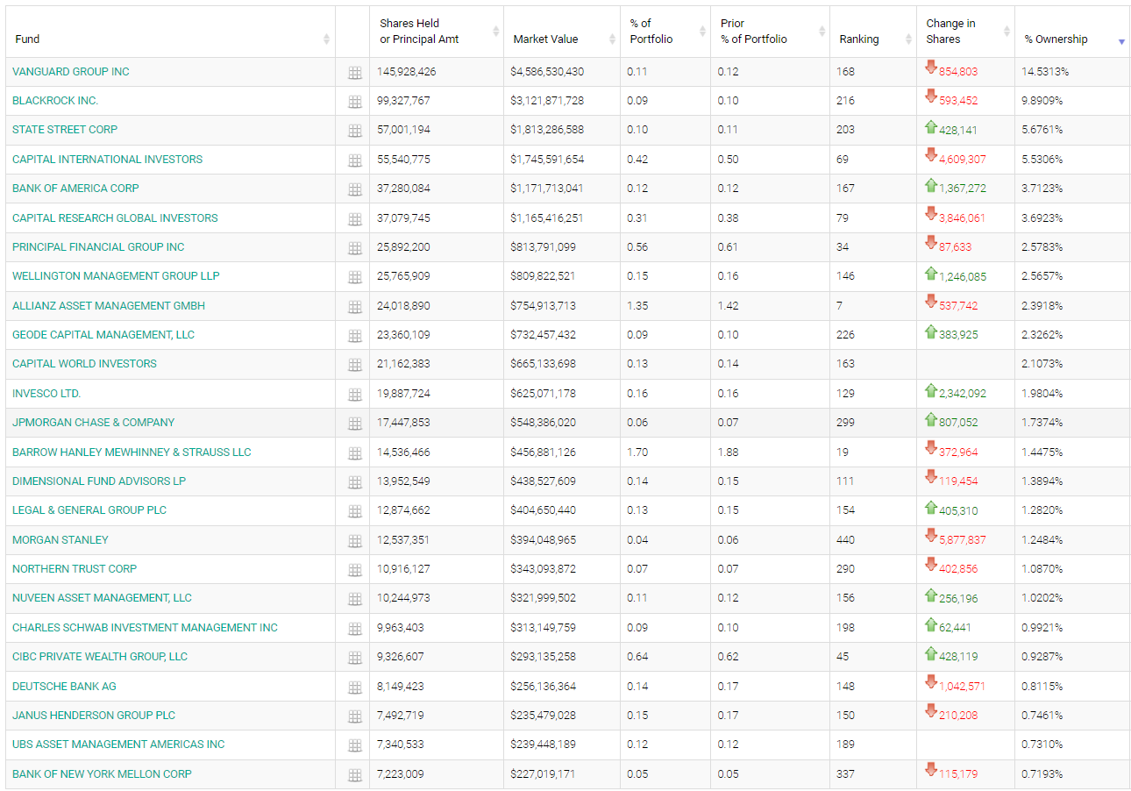Open JPMORGAN CHASE & COMPANY link
This screenshot has width=1131, height=791.
(93, 423)
